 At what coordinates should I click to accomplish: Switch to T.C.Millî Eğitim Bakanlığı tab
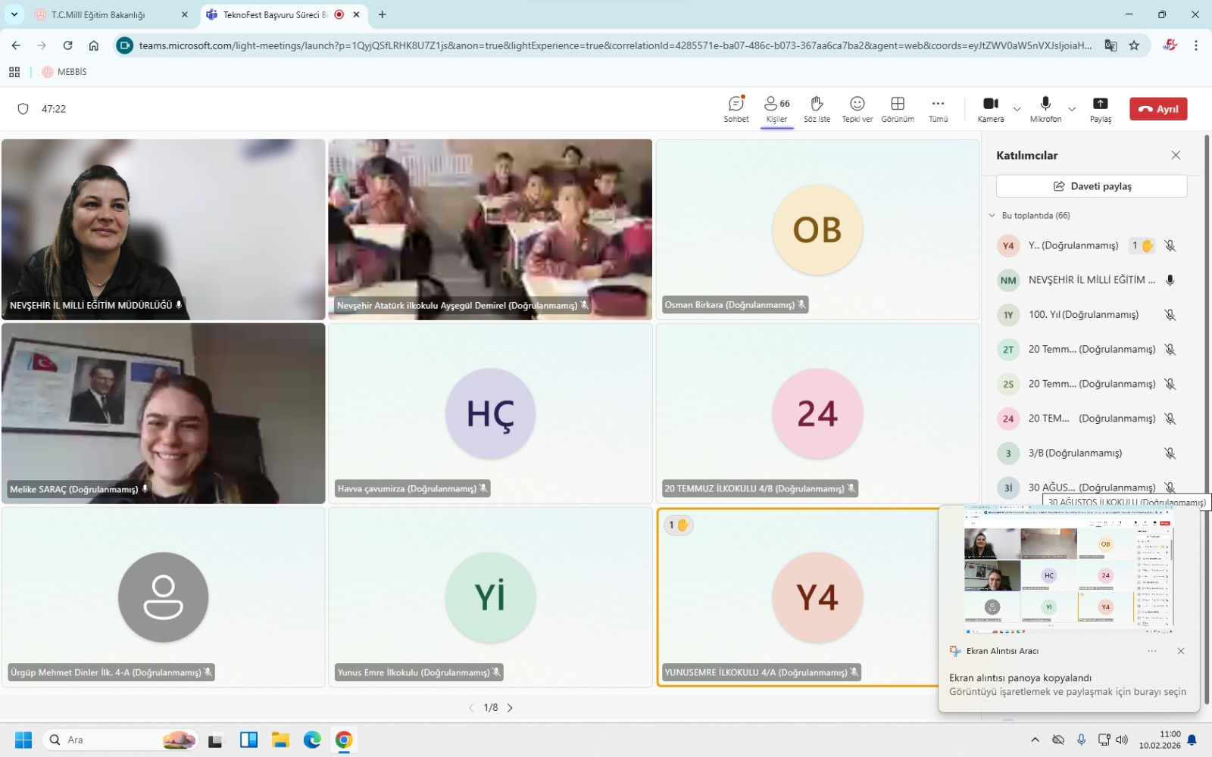coord(98,14)
